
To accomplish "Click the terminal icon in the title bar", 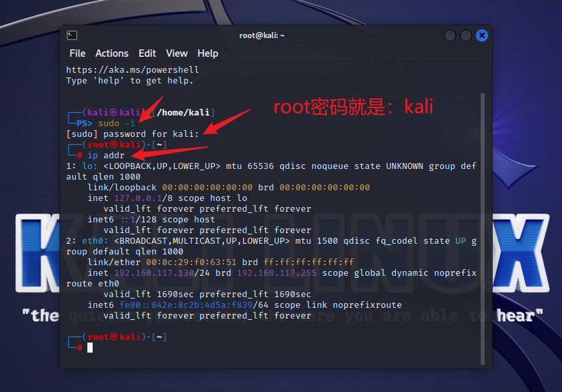I will [x=72, y=35].
